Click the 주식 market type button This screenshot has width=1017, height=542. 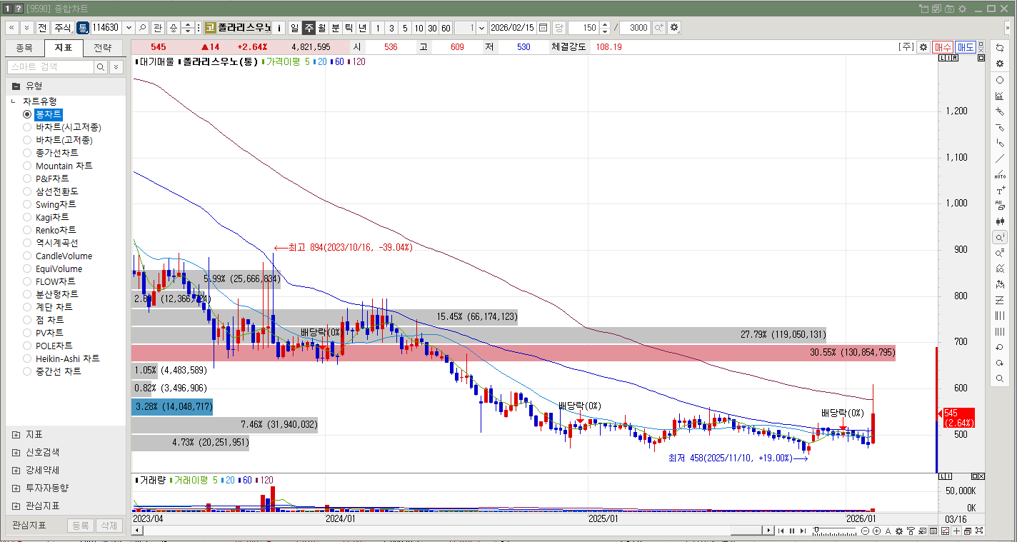[x=62, y=28]
